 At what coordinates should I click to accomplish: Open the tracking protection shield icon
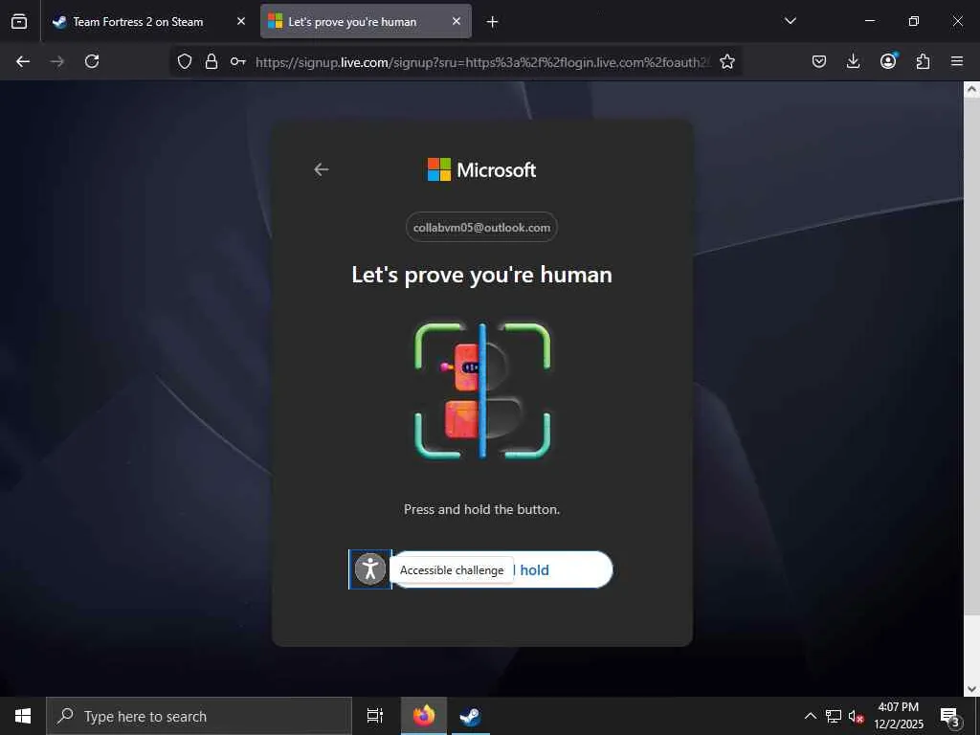185,61
